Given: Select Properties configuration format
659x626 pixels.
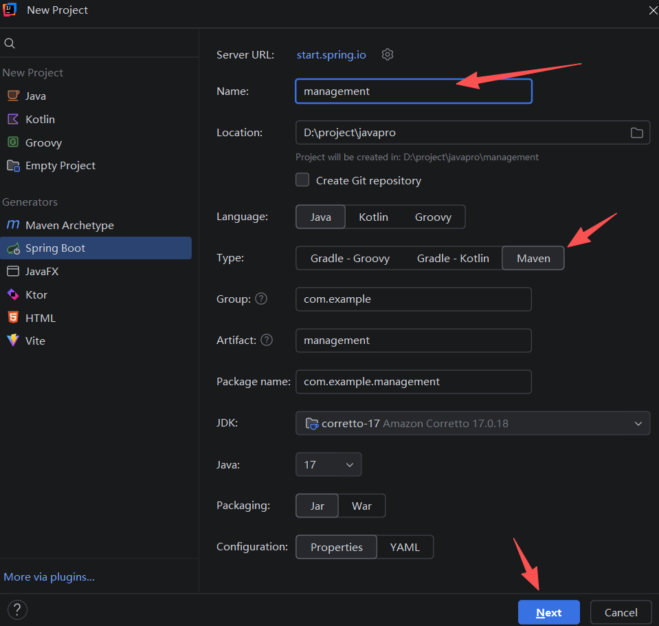Looking at the screenshot, I should pyautogui.click(x=336, y=547).
